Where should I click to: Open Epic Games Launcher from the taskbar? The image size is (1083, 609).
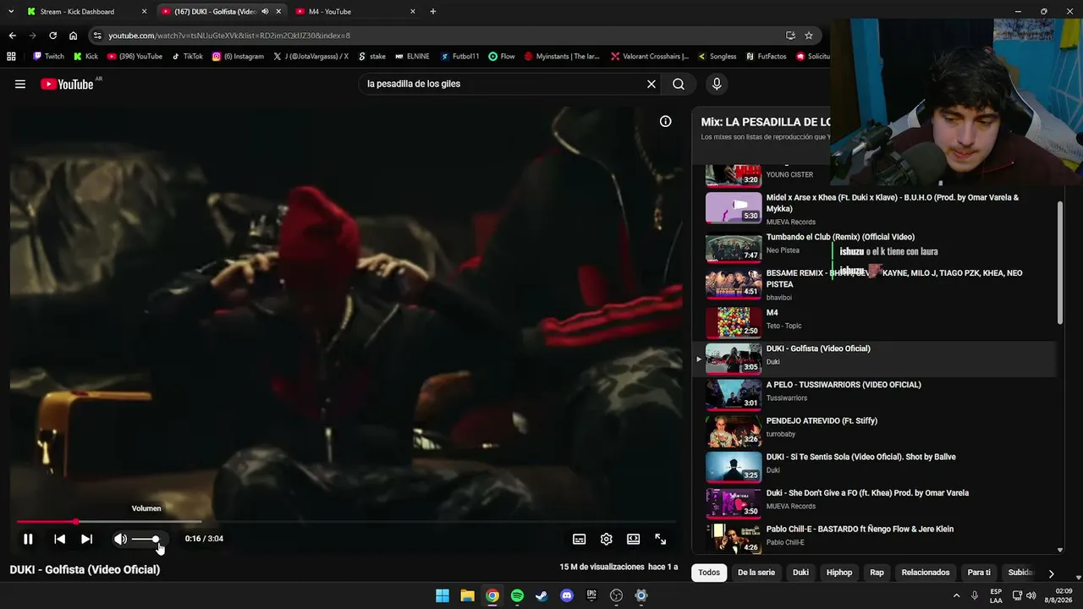tap(591, 595)
